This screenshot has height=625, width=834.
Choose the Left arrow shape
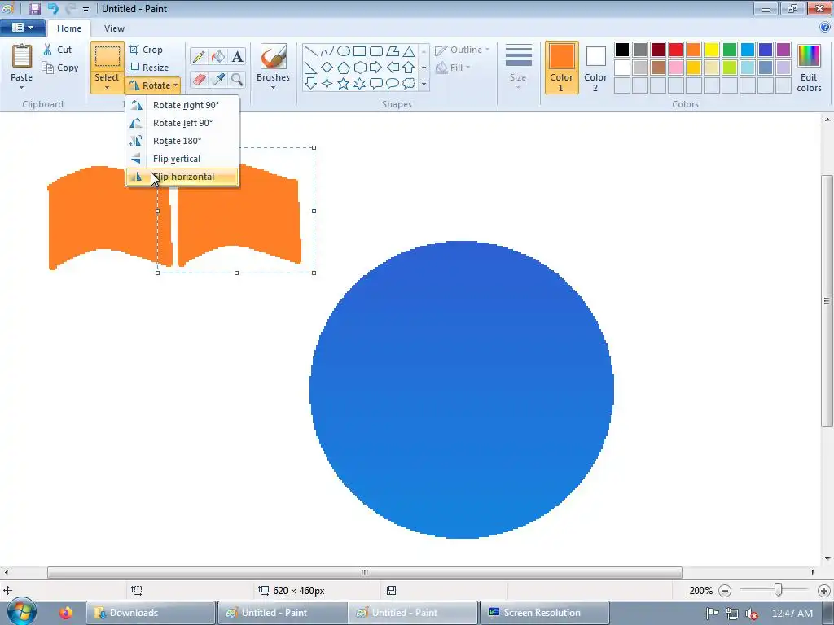pyautogui.click(x=393, y=68)
